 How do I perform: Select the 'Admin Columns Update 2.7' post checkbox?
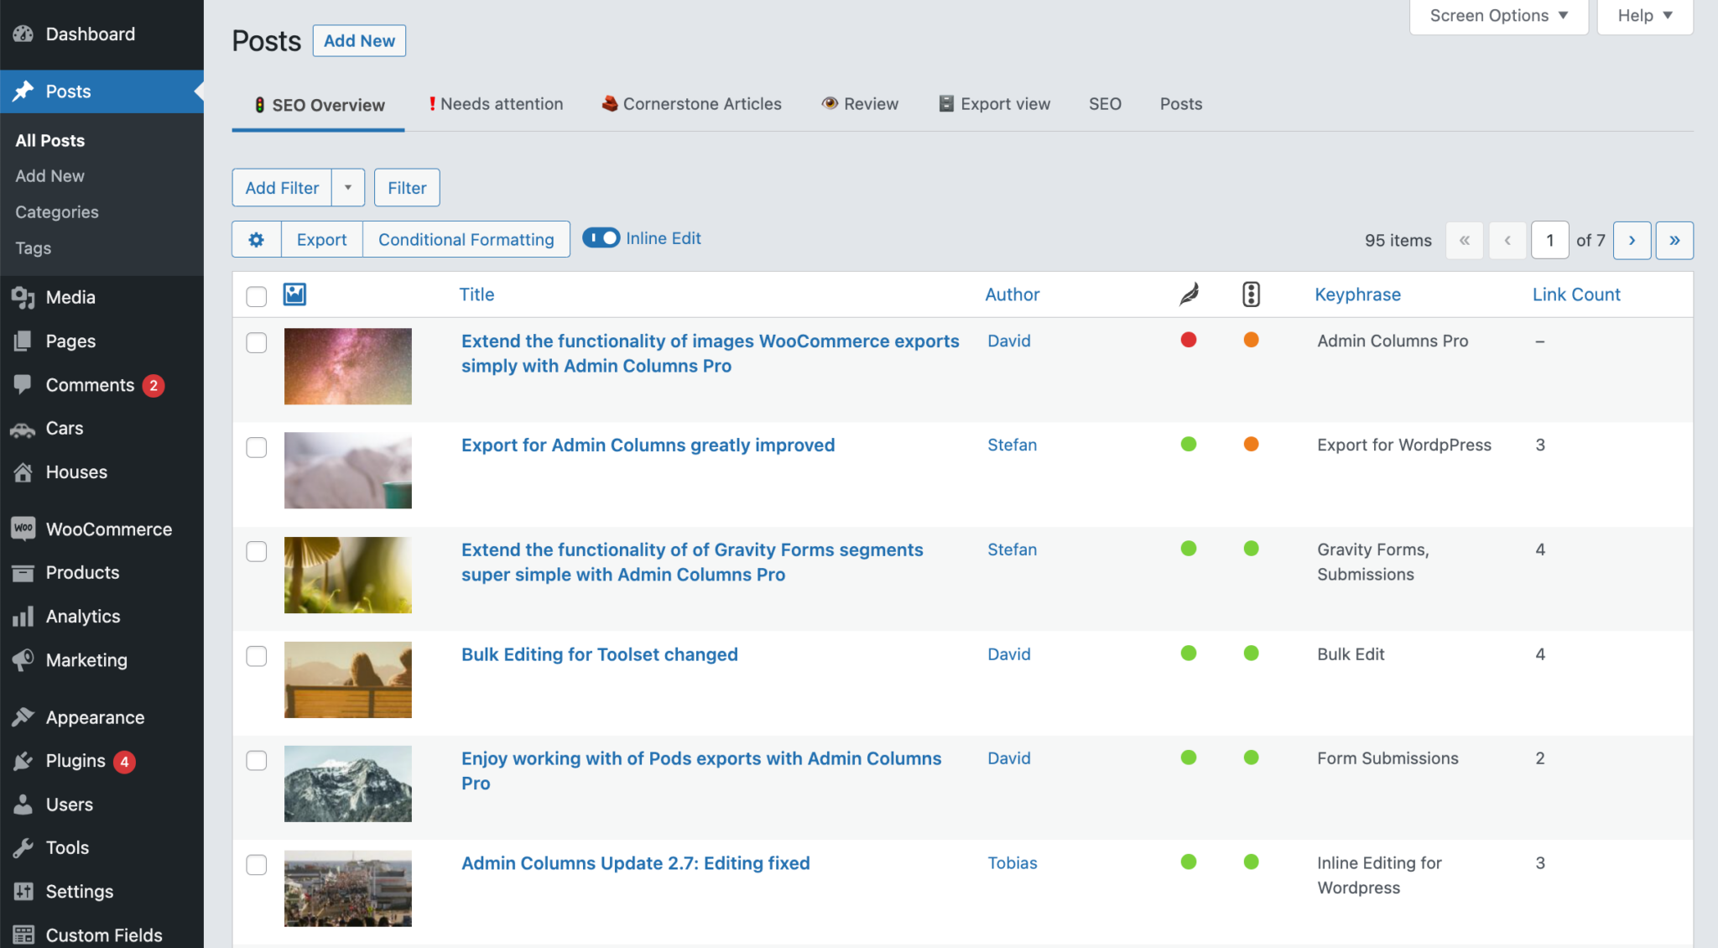click(x=257, y=865)
